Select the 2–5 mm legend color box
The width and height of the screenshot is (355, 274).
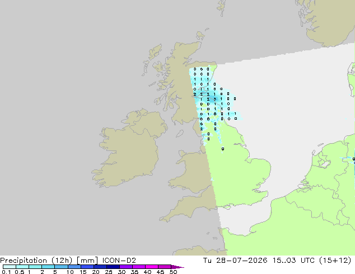click(48, 267)
